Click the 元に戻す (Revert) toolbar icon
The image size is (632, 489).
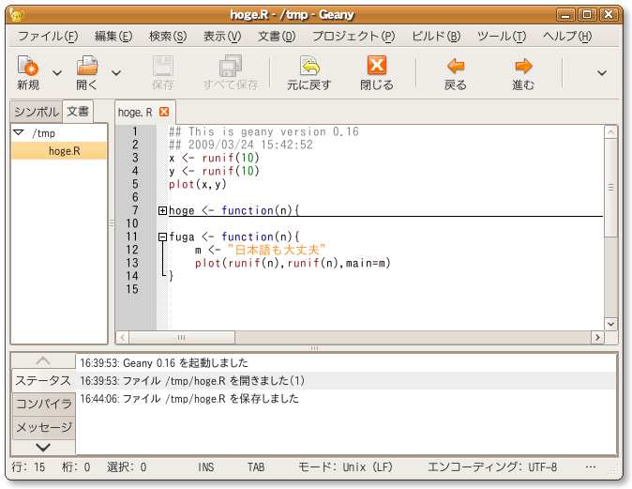309,67
